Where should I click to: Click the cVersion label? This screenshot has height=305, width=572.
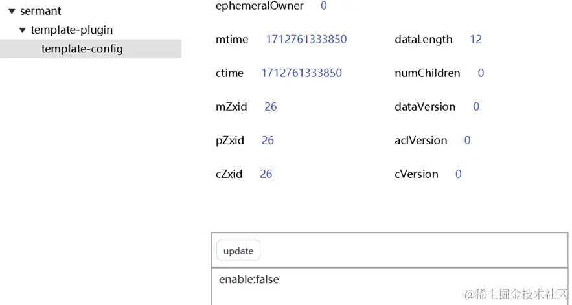[x=417, y=174]
